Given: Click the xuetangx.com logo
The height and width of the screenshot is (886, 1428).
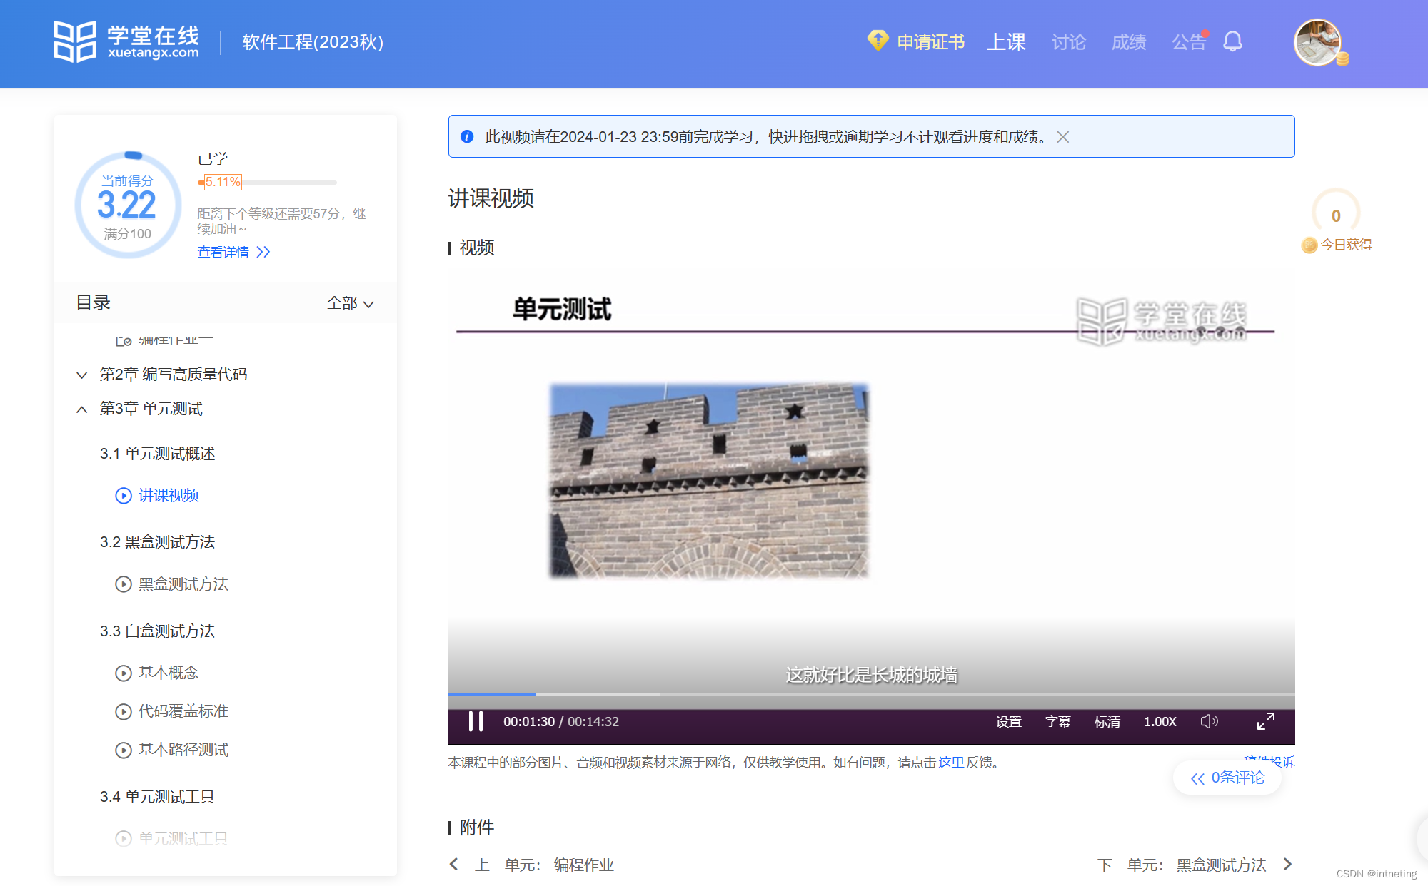Looking at the screenshot, I should click(x=127, y=41).
